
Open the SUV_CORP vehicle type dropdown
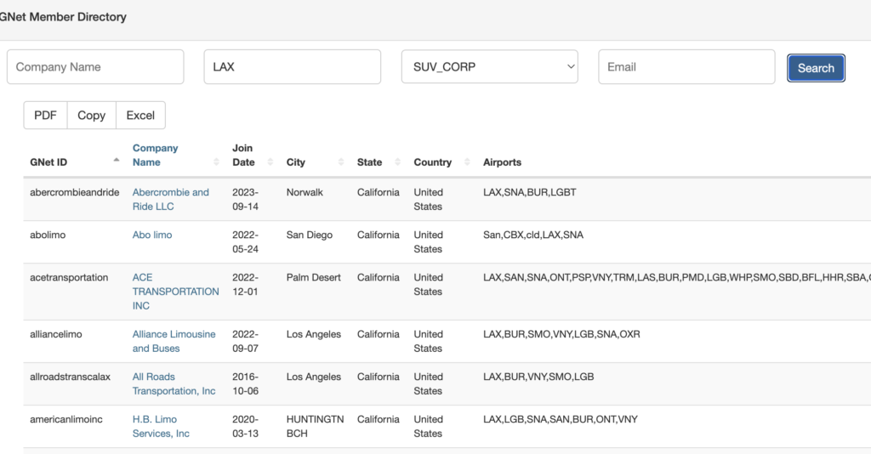(x=489, y=67)
